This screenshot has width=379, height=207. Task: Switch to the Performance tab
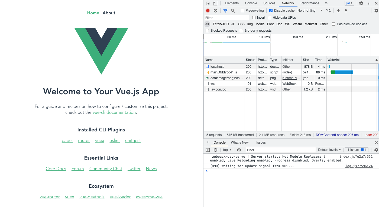pyautogui.click(x=310, y=3)
